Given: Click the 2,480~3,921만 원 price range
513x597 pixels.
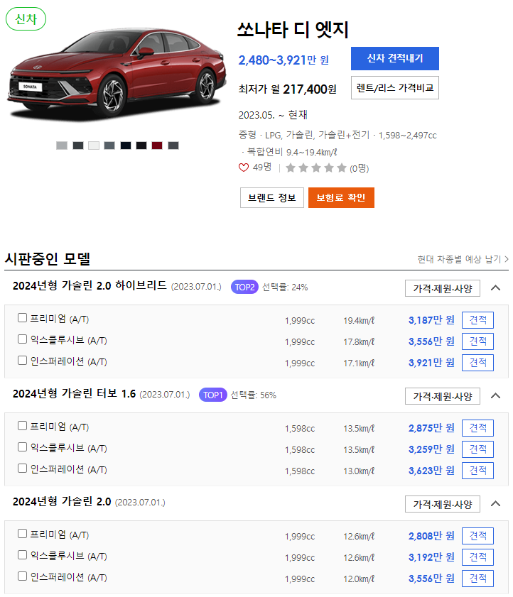Looking at the screenshot, I should click(x=283, y=60).
